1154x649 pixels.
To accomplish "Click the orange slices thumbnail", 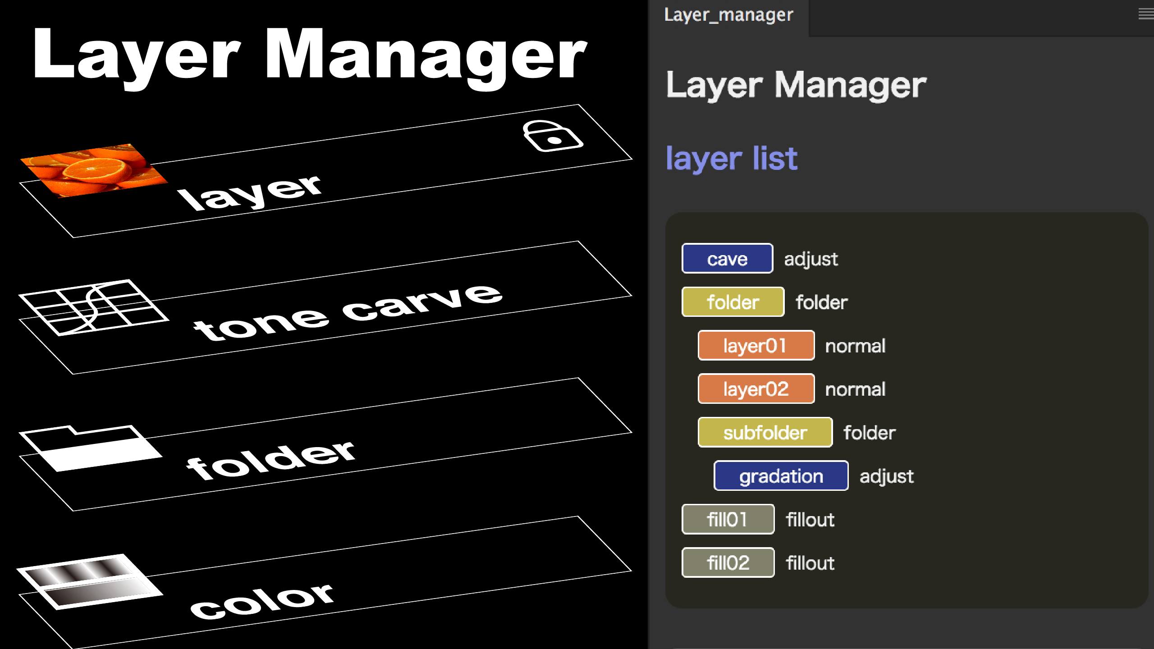I will [93, 170].
